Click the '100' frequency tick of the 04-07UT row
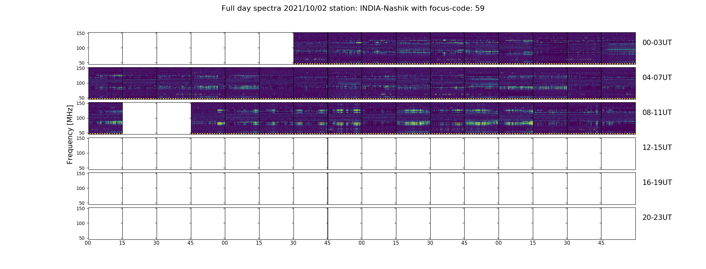The width and height of the screenshot is (706, 269). click(81, 83)
